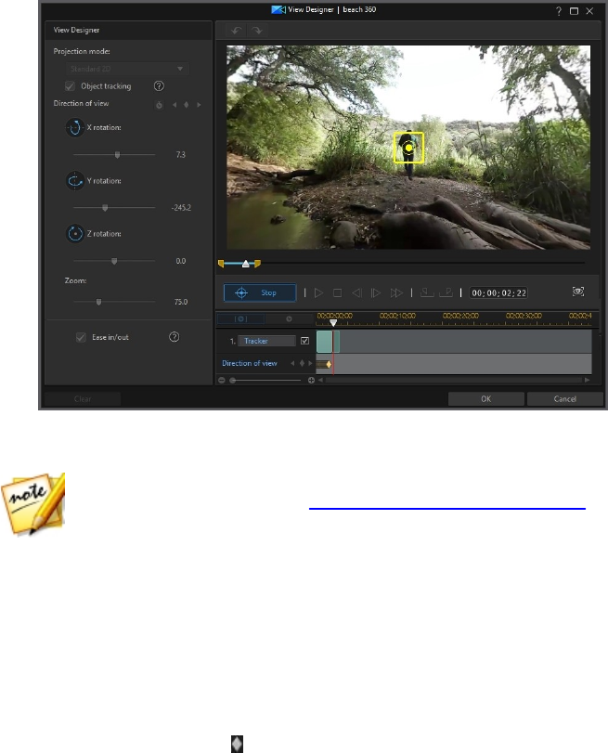Click the Mark In icon
The image size is (608, 753).
(427, 292)
